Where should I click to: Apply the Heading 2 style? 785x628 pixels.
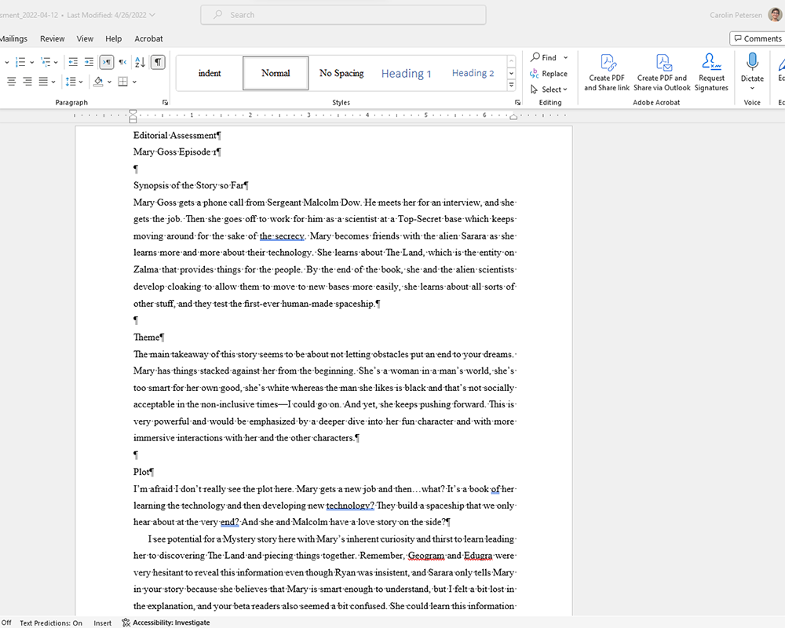[473, 73]
